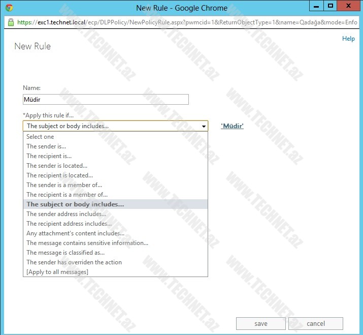Choose 'The message contains sensitive information...'
Screen dimensions: 363x335
point(87,243)
